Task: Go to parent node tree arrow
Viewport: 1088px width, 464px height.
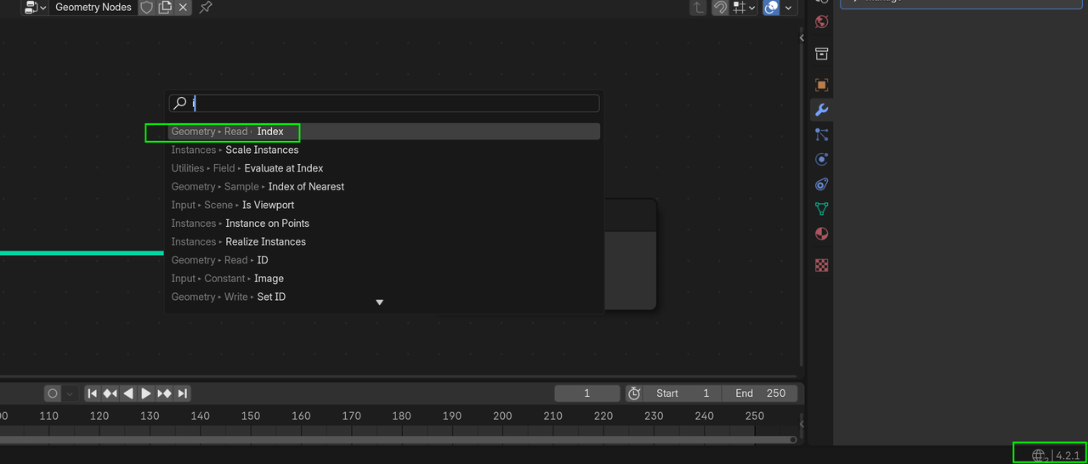Action: point(698,8)
